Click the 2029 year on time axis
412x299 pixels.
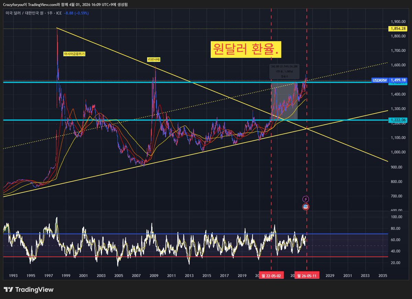pos(330,275)
